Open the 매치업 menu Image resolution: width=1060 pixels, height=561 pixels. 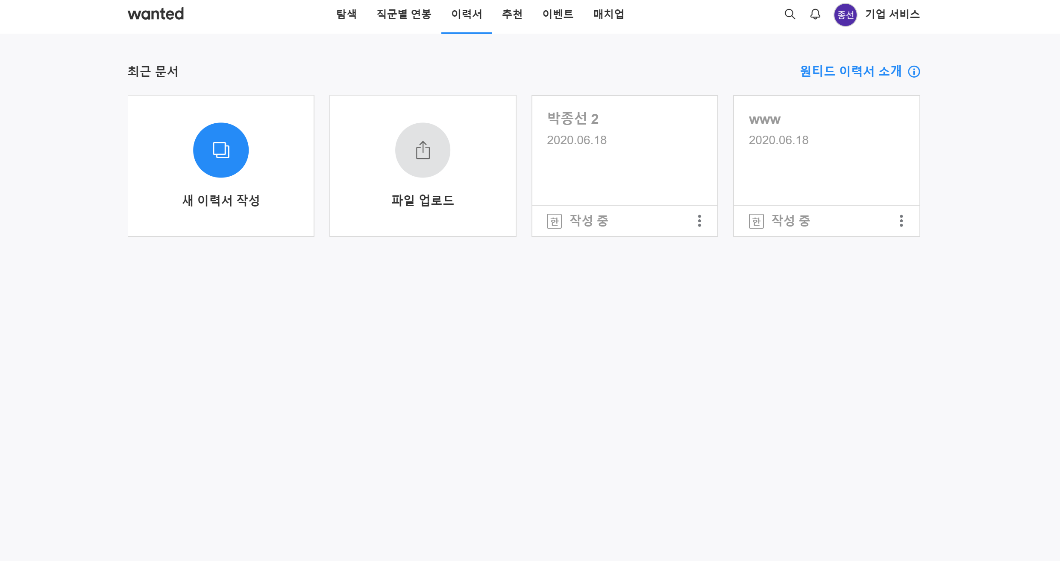click(x=608, y=14)
